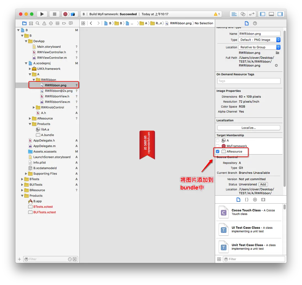Image resolution: width=302 pixels, height=285 pixels.
Task: Collapse the root B project
Action: tap(18, 30)
